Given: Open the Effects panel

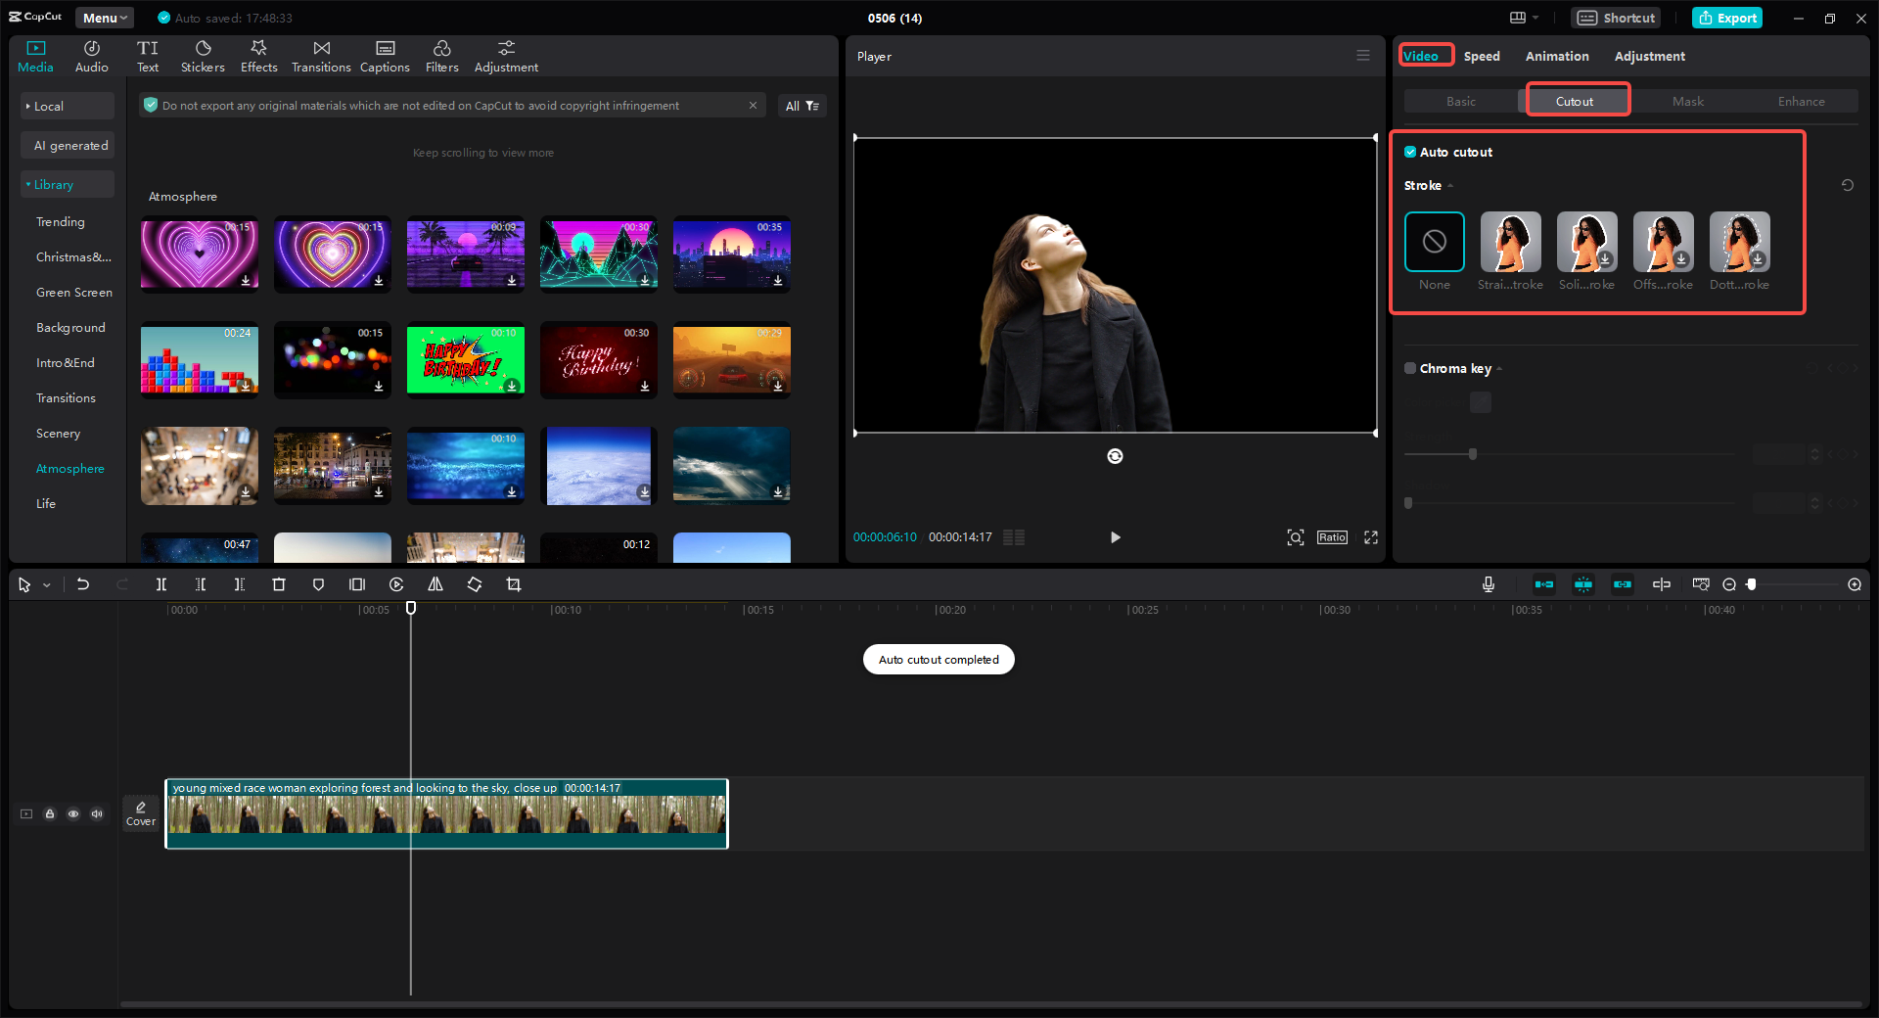Looking at the screenshot, I should tap(258, 56).
